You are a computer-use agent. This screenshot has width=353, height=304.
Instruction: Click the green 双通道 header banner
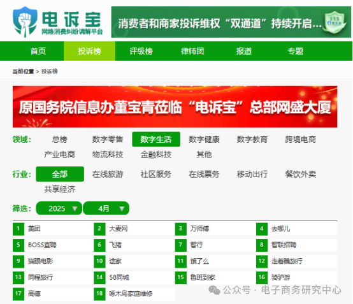click(x=231, y=22)
